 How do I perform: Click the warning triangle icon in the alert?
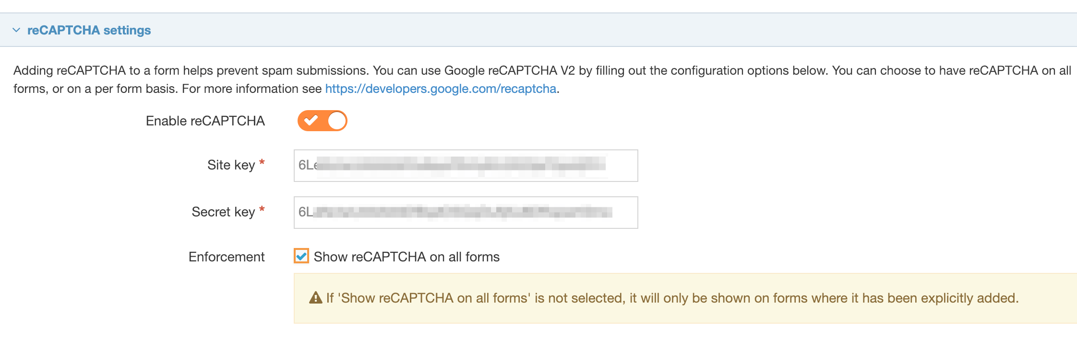315,298
